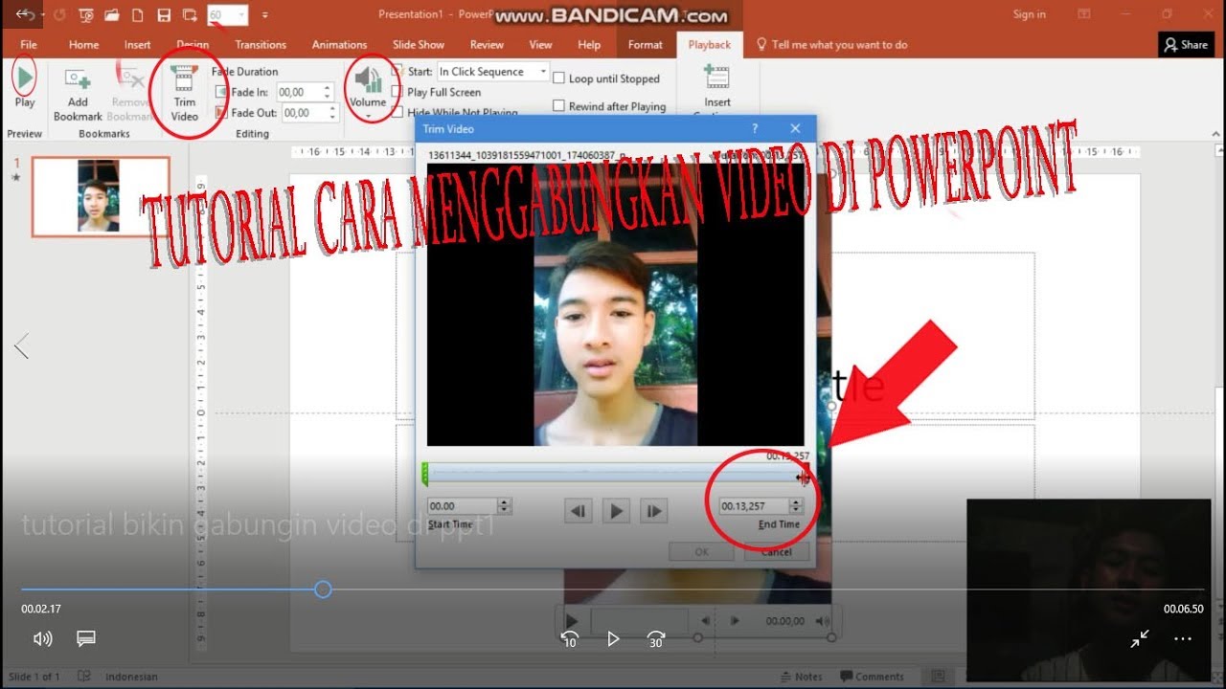1226x689 pixels.
Task: Switch to the Review tab
Action: [487, 44]
